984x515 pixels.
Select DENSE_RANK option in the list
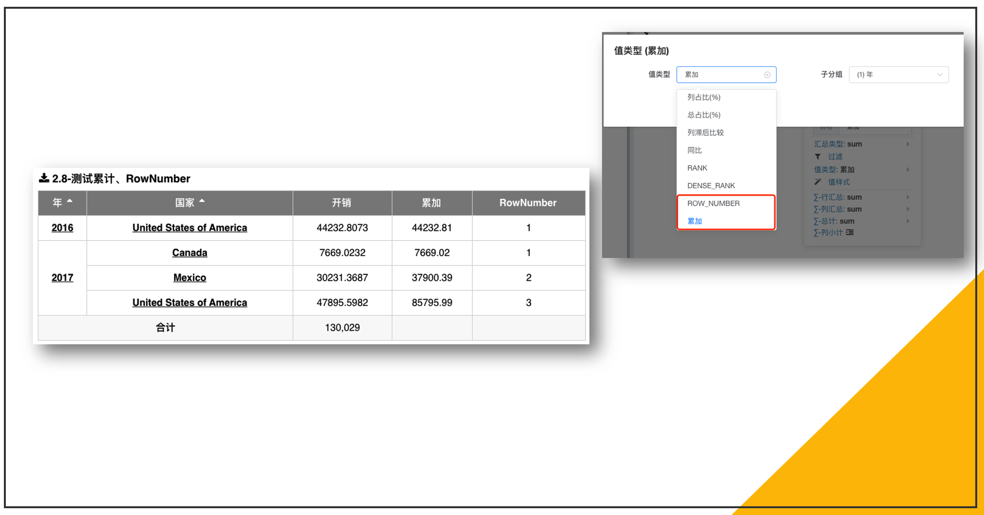pos(711,186)
